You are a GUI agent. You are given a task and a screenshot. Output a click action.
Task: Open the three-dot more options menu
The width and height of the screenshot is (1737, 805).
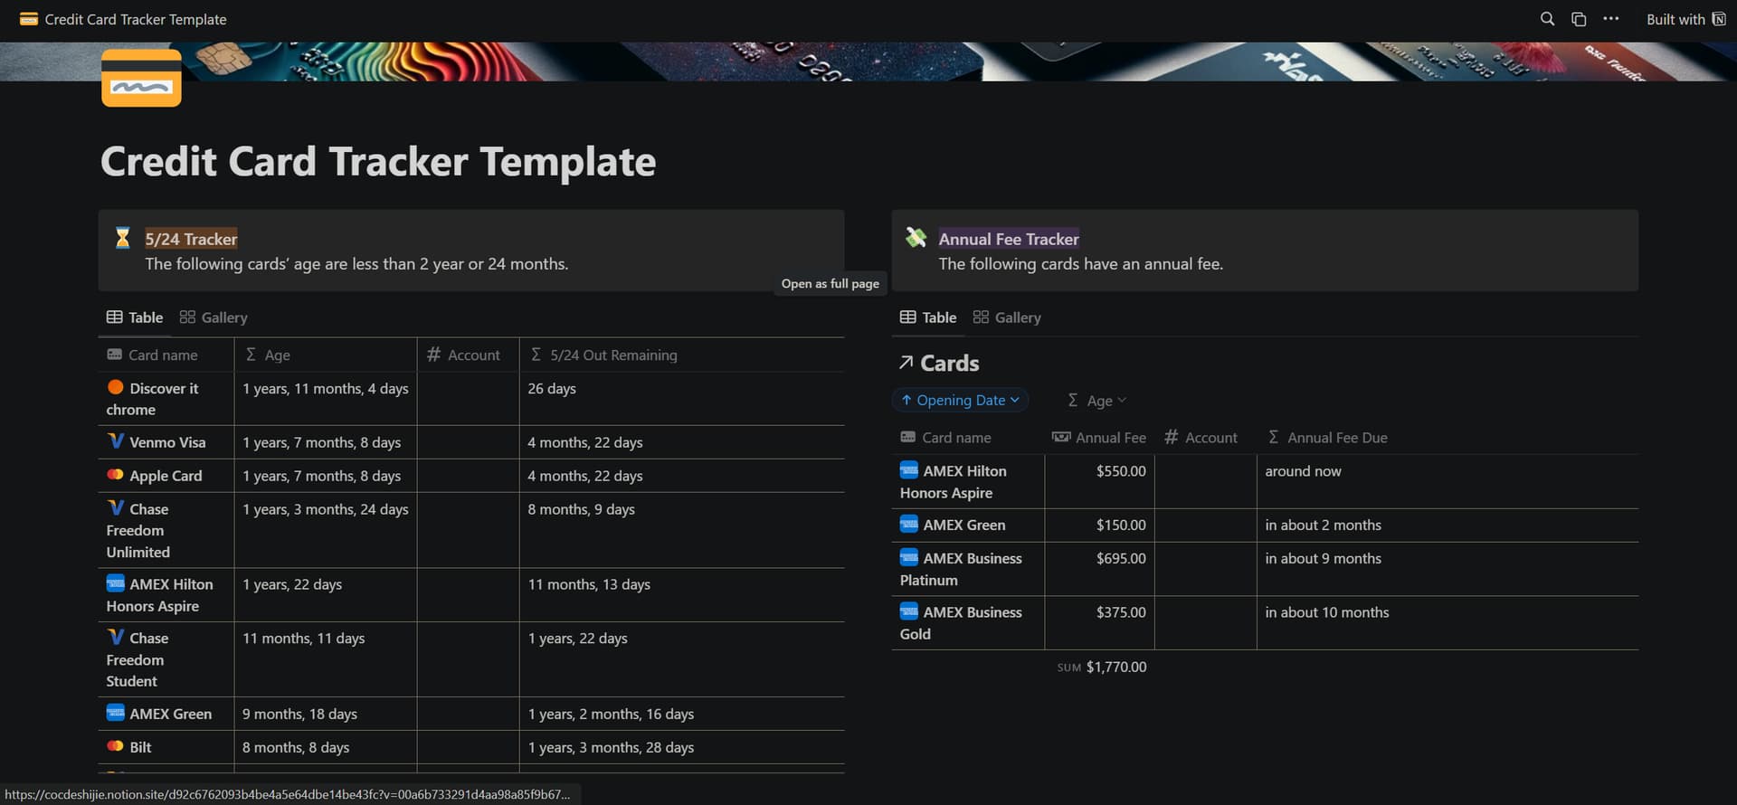1611,19
